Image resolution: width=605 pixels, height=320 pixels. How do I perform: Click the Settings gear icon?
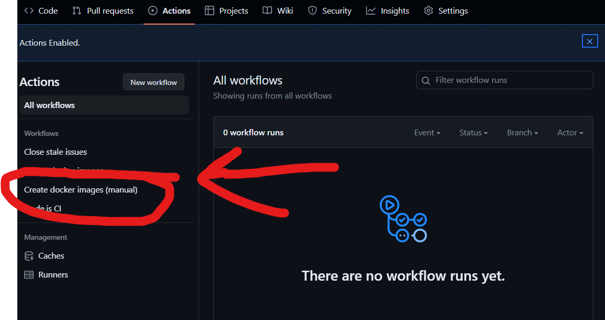(x=429, y=11)
